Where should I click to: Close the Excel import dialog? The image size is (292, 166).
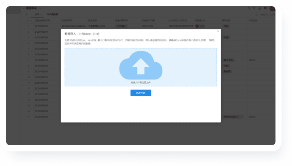click(x=218, y=32)
